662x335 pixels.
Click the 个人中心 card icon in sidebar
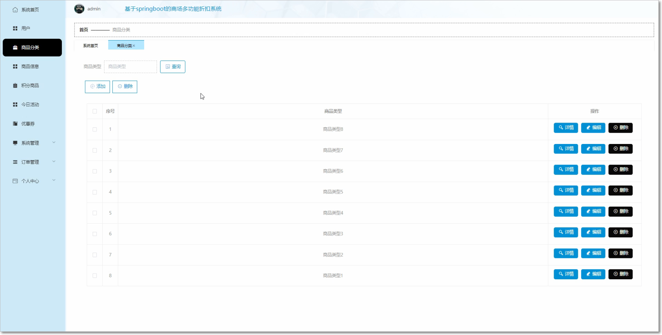point(15,181)
